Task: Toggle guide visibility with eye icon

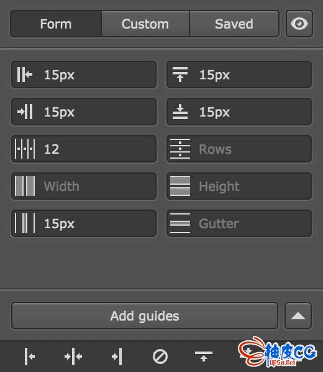Action: point(299,24)
